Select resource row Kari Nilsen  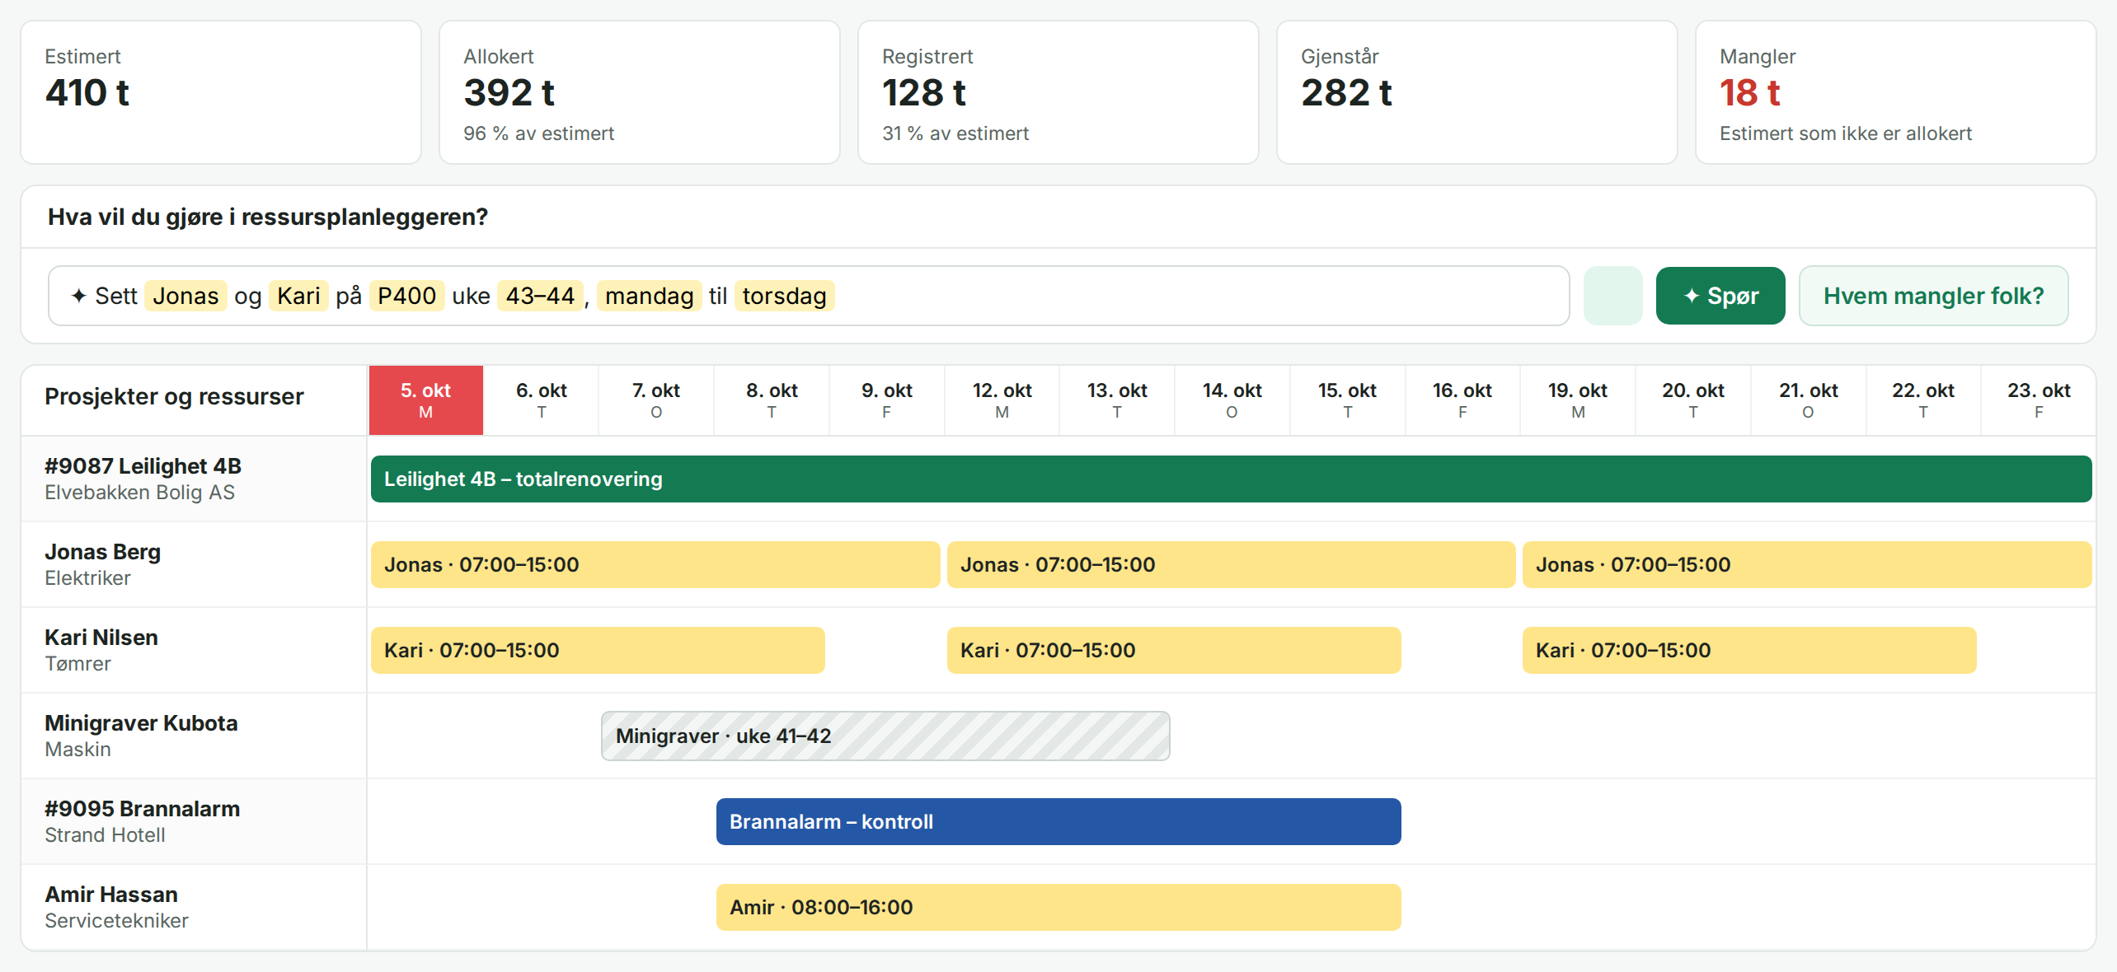[x=194, y=650]
